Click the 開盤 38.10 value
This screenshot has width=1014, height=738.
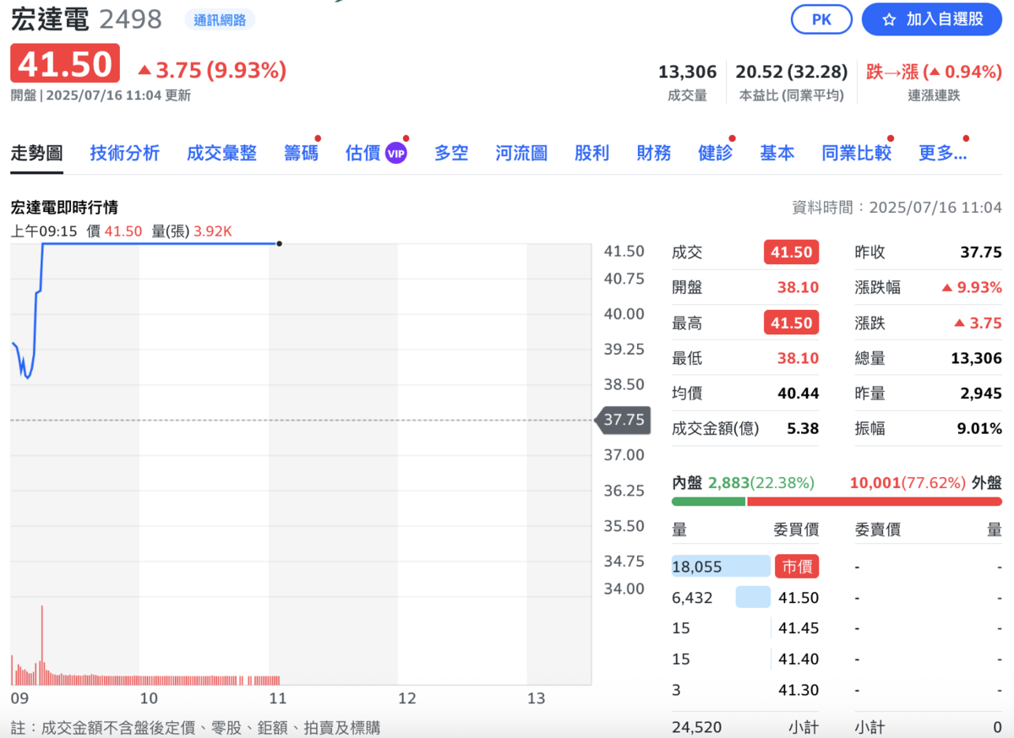(x=798, y=288)
